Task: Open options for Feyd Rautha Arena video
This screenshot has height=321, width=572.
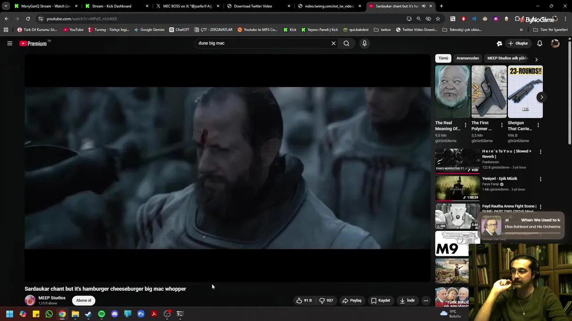Action: [x=540, y=207]
